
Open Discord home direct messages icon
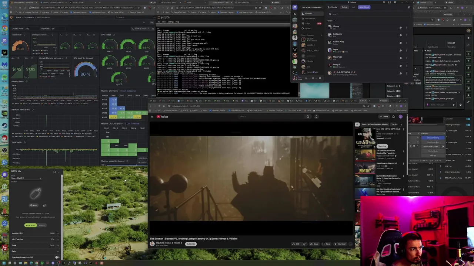pos(295,7)
